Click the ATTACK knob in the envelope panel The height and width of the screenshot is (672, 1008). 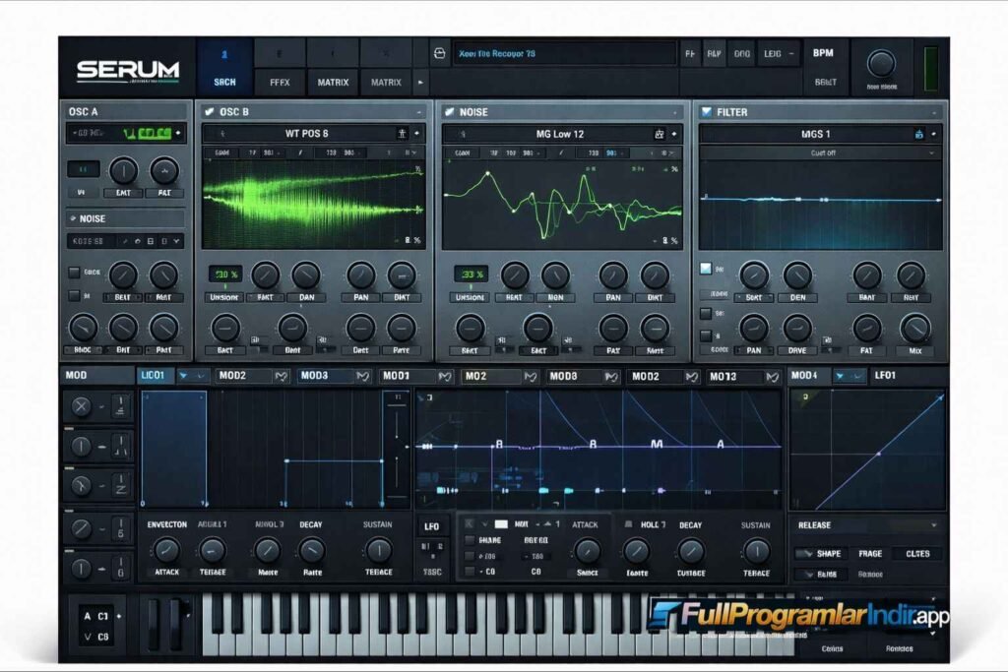(x=165, y=552)
